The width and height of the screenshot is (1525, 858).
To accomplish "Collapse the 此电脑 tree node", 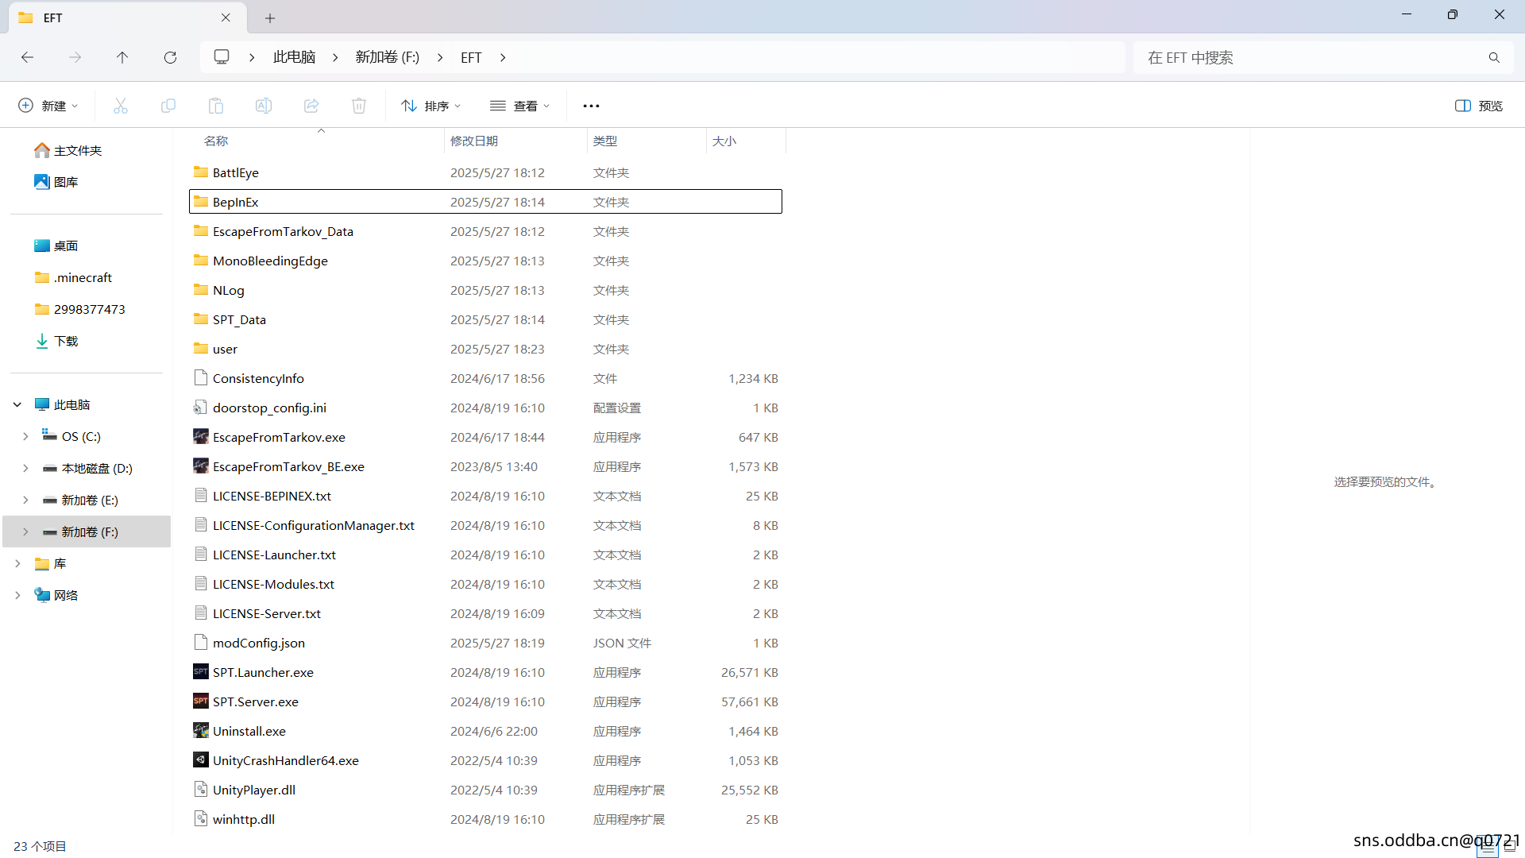I will pyautogui.click(x=17, y=404).
